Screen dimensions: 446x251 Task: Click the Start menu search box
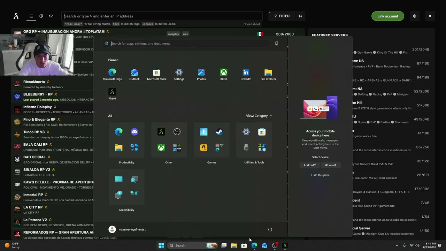tap(186, 44)
